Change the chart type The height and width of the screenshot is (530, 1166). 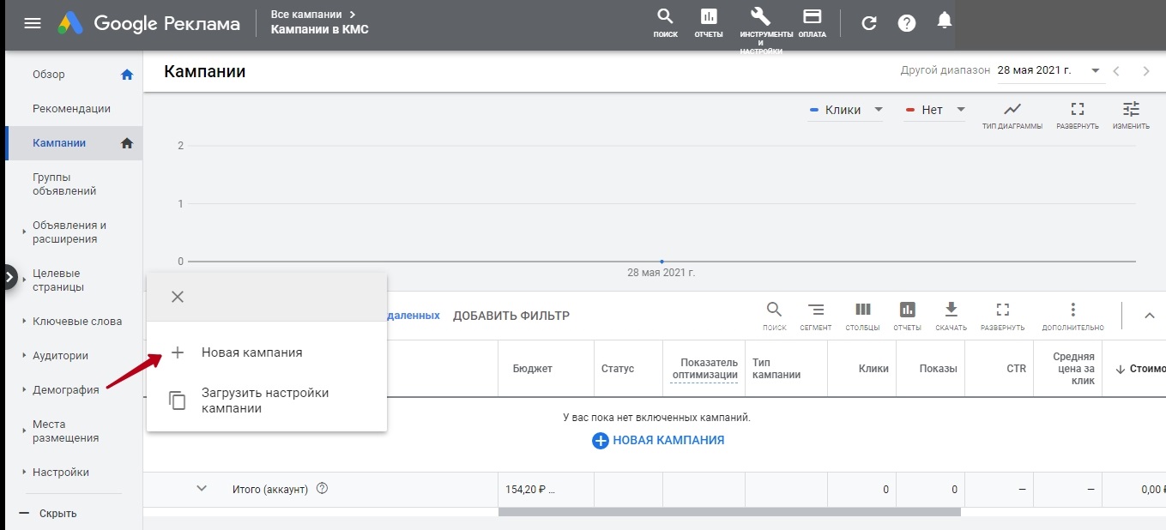click(1012, 115)
